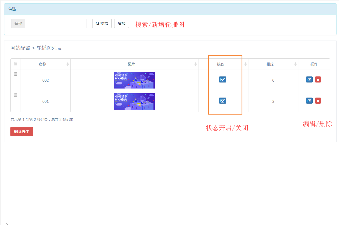Click sort order value 0 in row 002
The image size is (339, 225).
coord(273,80)
